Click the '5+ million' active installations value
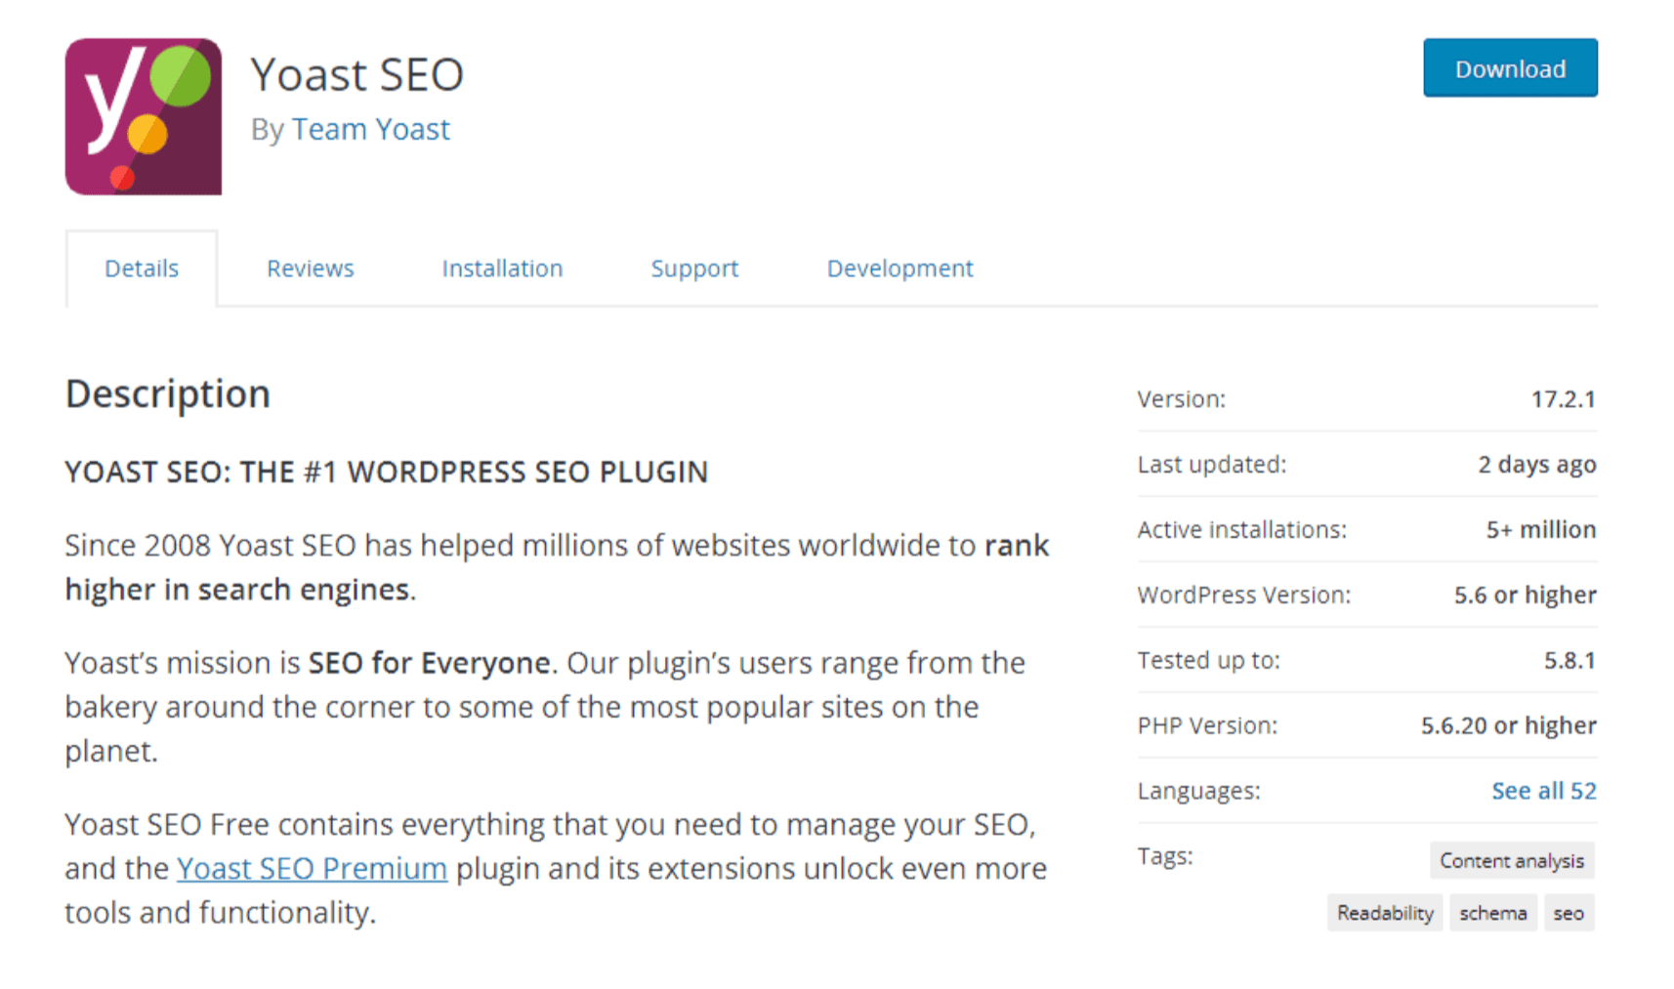 coord(1540,530)
